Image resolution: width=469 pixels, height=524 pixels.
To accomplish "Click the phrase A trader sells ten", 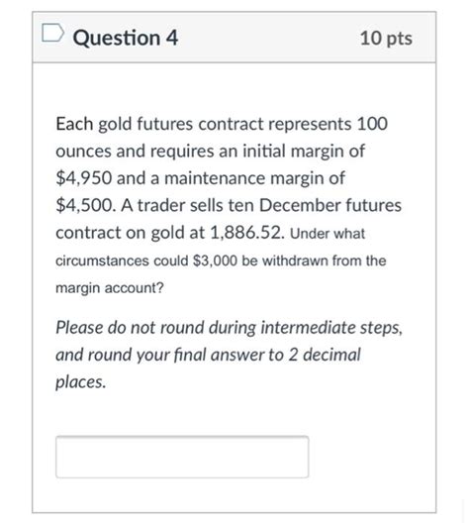I will point(187,205).
